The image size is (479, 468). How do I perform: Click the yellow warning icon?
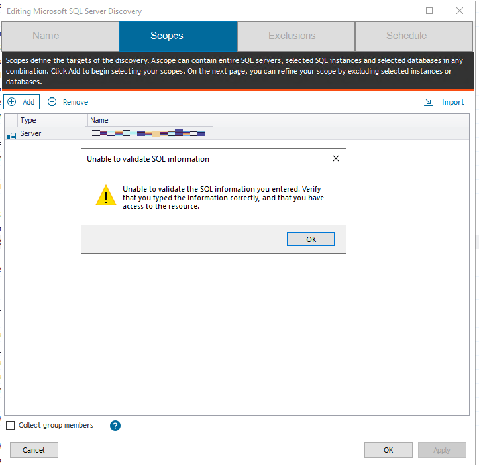tap(106, 196)
